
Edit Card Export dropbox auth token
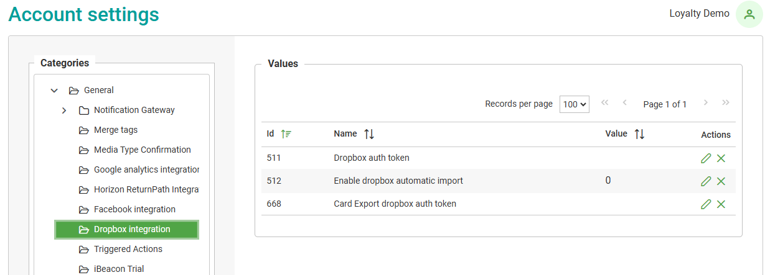pyautogui.click(x=705, y=204)
